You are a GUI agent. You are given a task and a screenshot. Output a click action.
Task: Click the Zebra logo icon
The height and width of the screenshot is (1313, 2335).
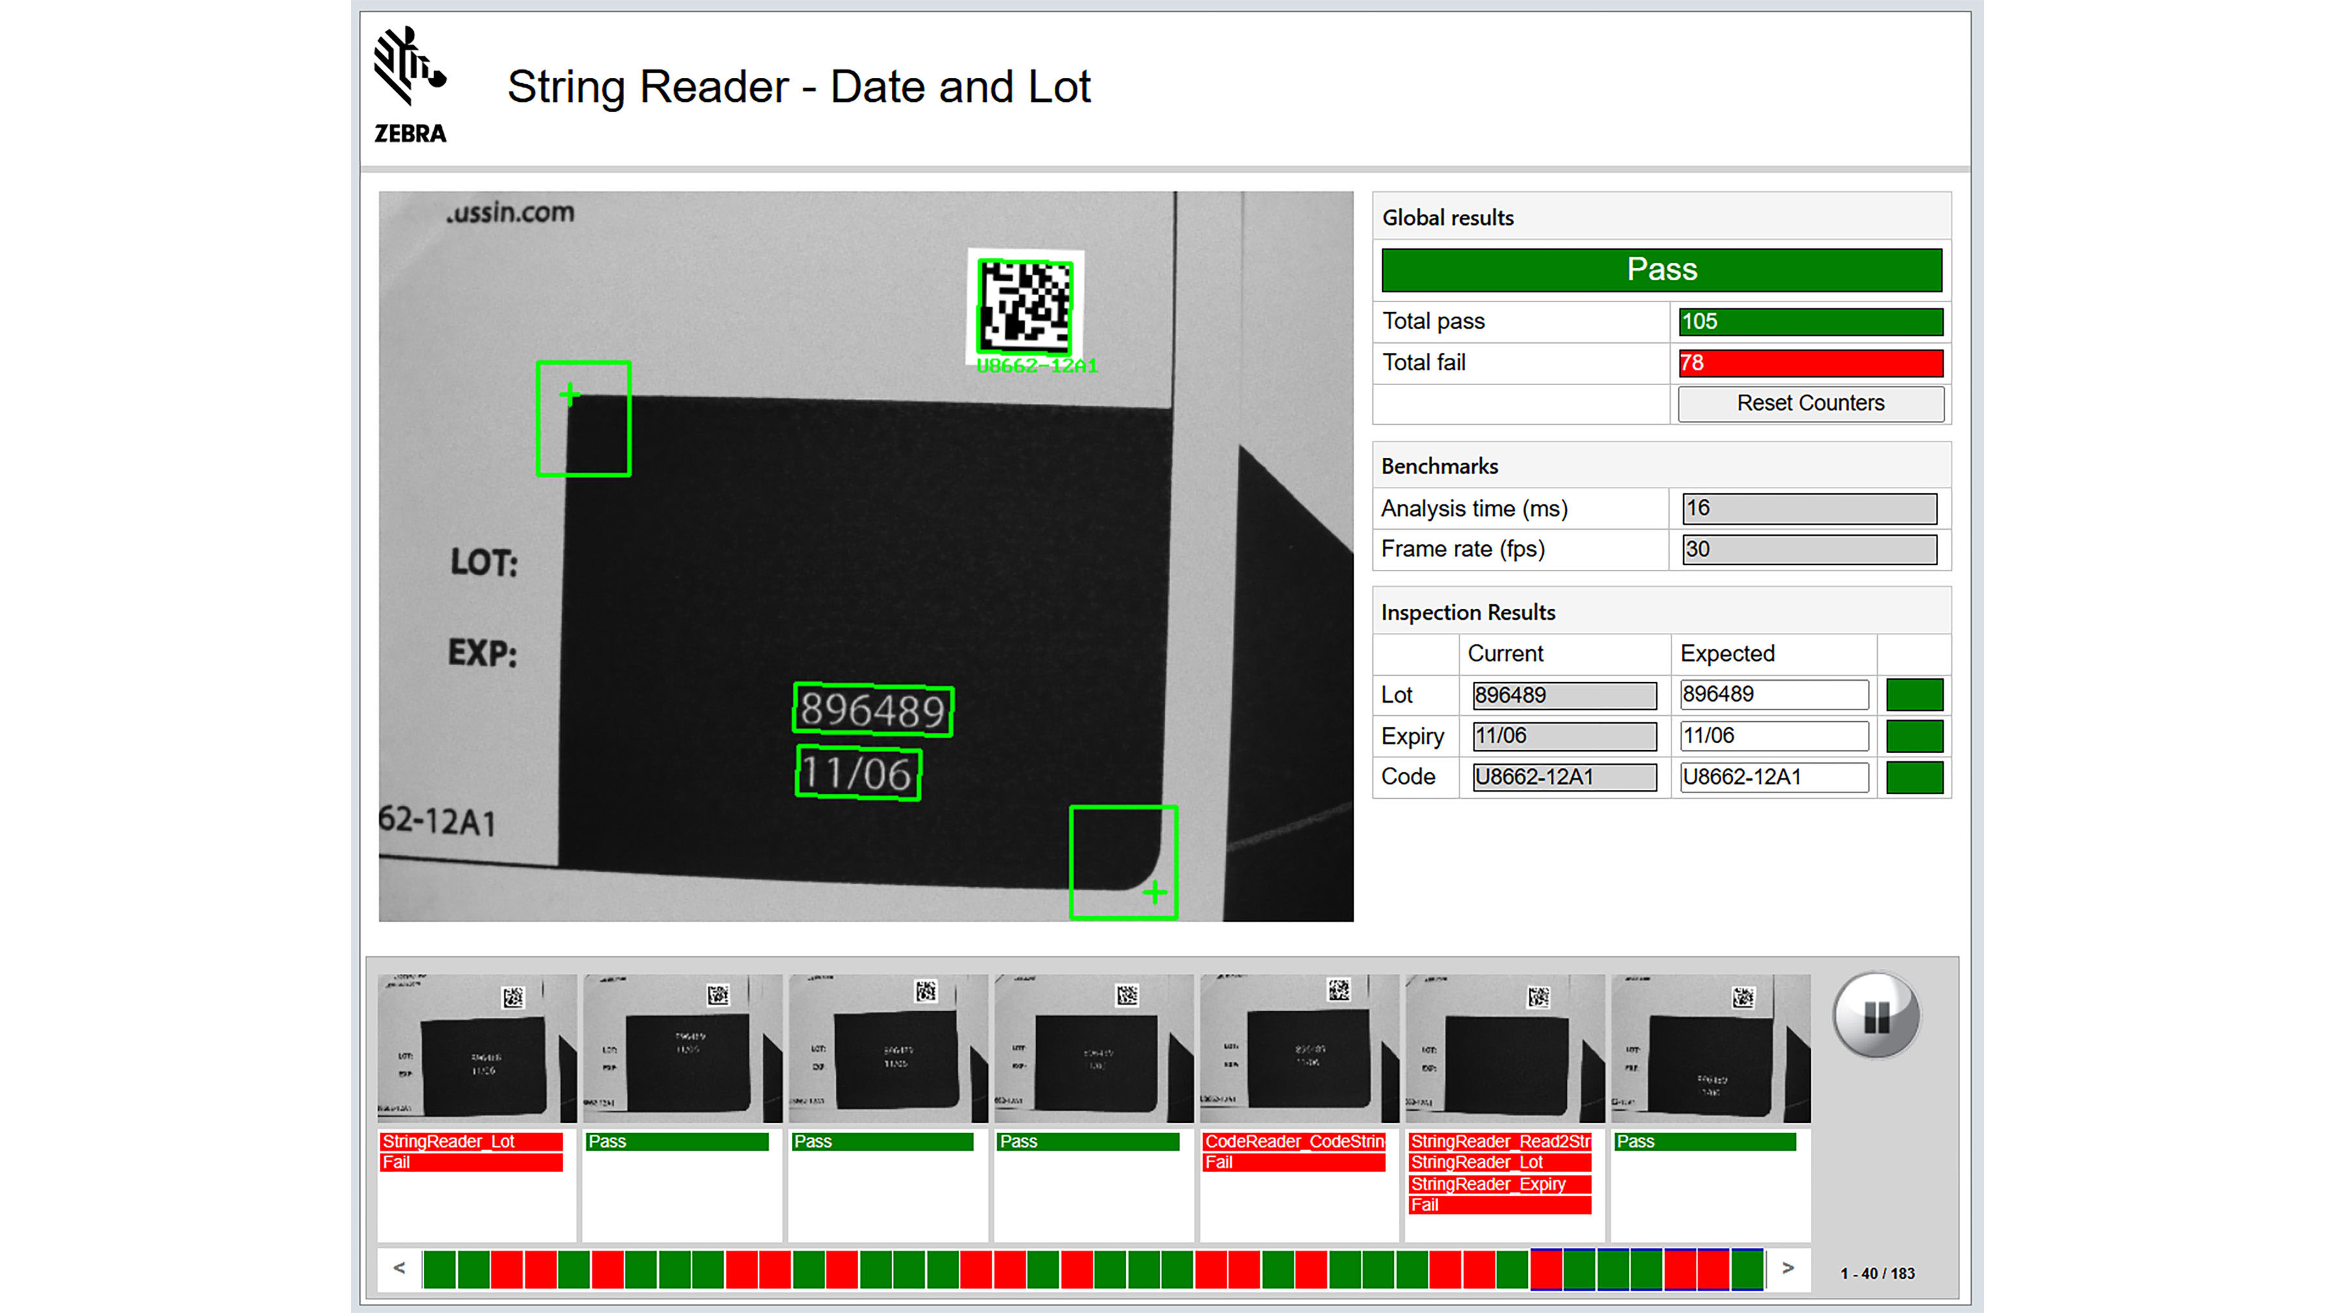click(411, 68)
